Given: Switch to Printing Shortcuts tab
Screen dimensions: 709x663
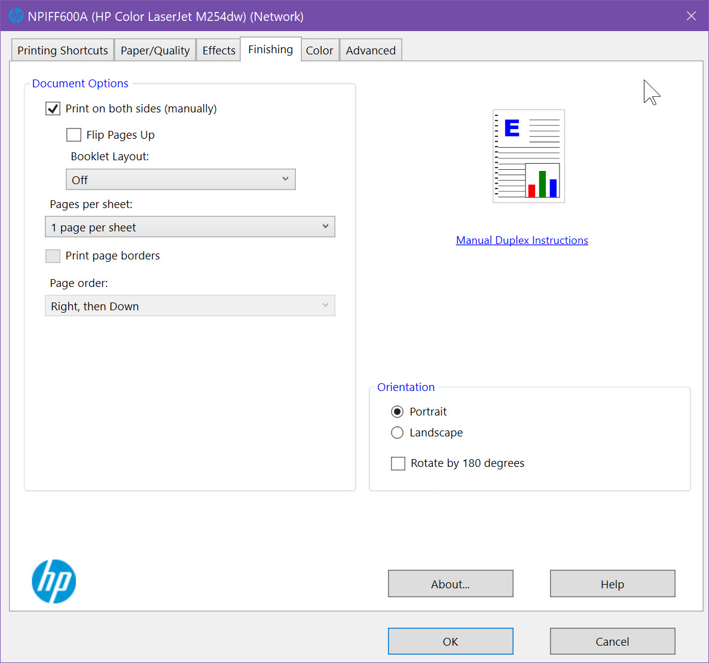Looking at the screenshot, I should [63, 50].
